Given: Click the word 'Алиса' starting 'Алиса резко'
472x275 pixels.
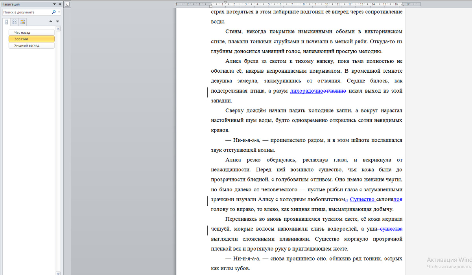Looking at the screenshot, I should tap(234, 159).
